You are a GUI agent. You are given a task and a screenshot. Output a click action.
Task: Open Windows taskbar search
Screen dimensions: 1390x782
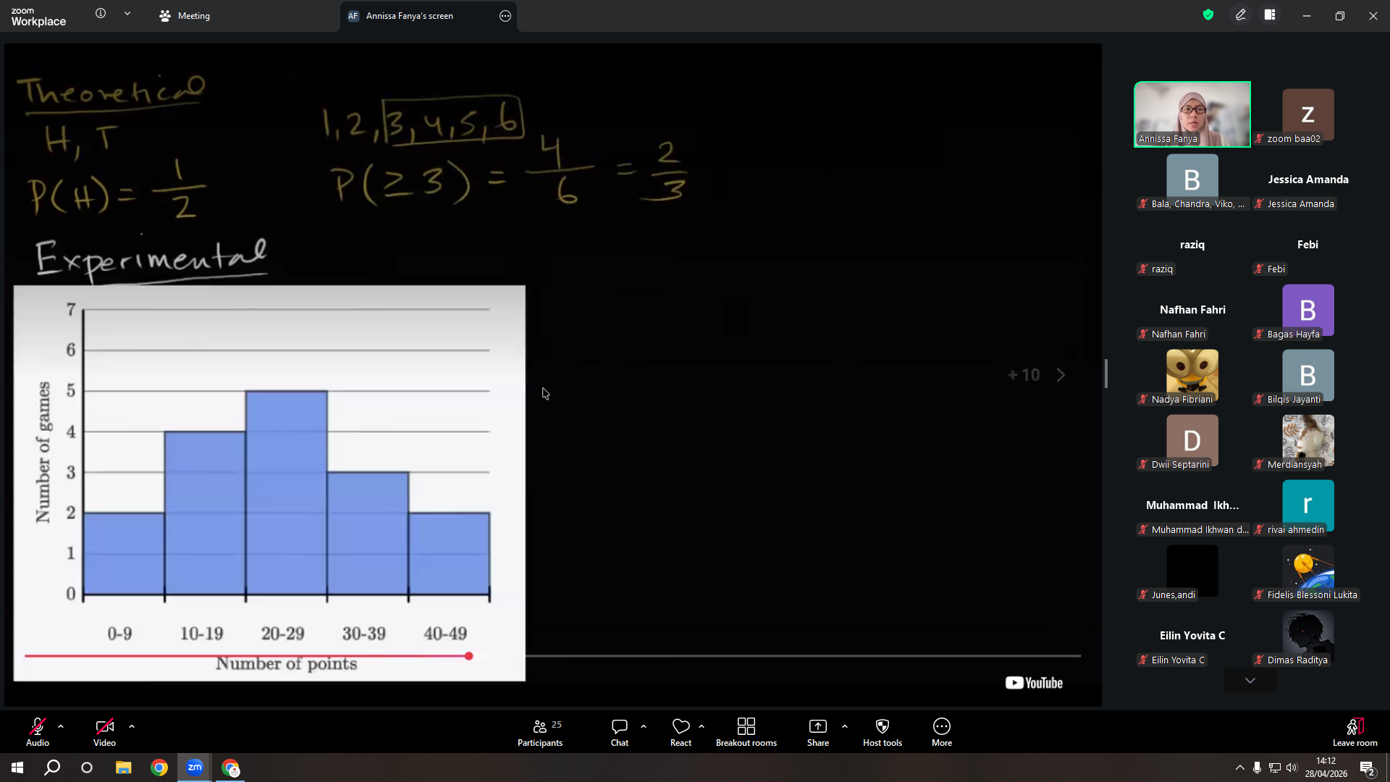click(52, 768)
